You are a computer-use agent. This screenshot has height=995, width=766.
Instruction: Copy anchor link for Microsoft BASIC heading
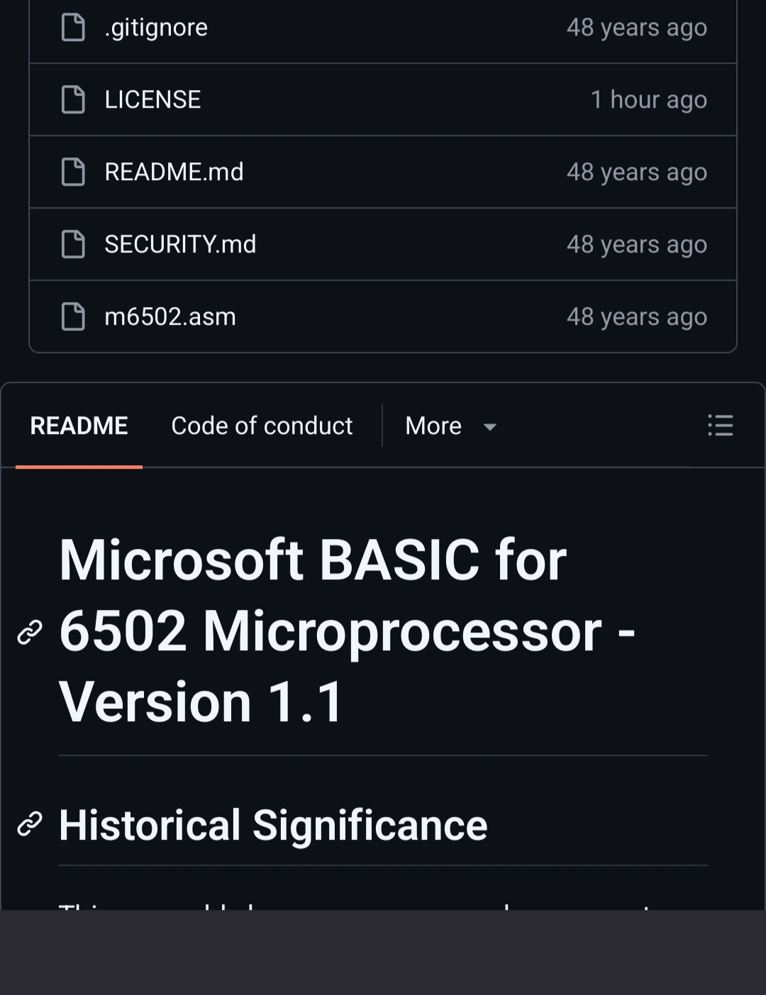click(30, 632)
